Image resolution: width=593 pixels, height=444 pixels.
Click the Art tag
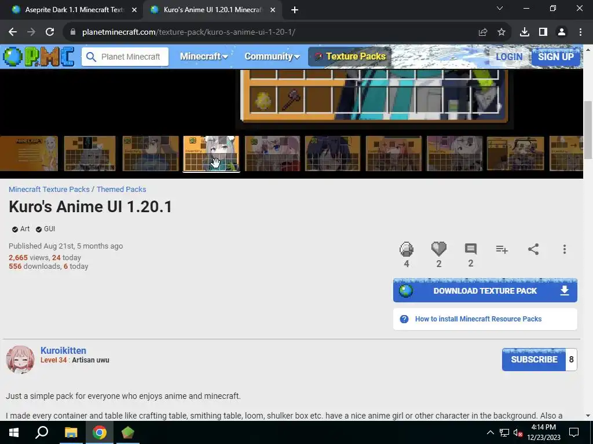21,229
